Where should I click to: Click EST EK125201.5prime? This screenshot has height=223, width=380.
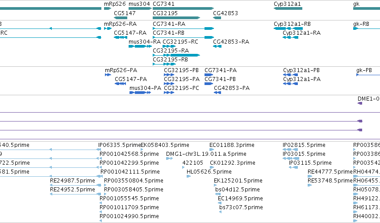pos(238,181)
